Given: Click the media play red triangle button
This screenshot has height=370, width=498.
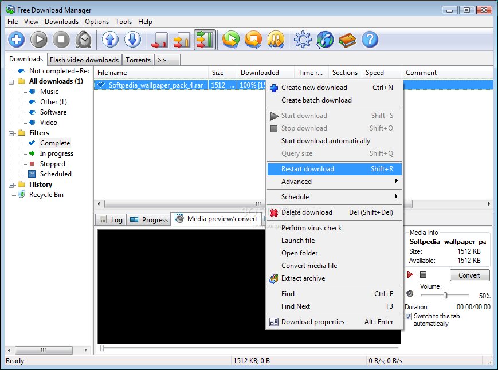Looking at the screenshot, I should coord(410,274).
